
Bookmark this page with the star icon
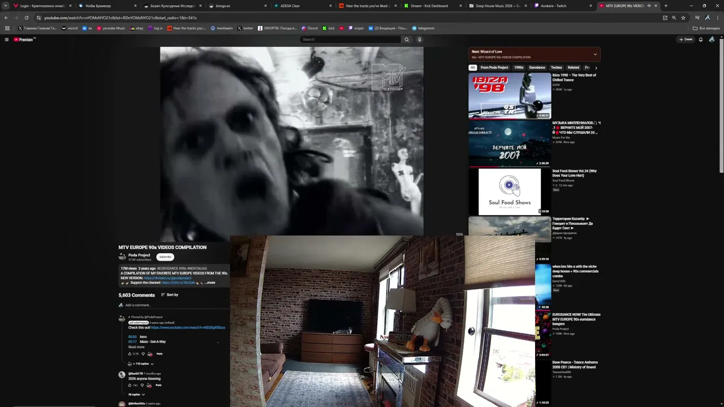[683, 18]
